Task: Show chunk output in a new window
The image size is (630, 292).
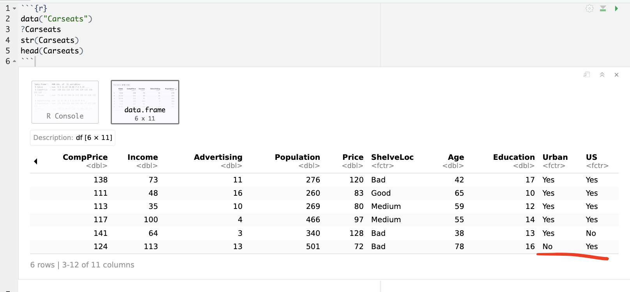Action: (587, 74)
